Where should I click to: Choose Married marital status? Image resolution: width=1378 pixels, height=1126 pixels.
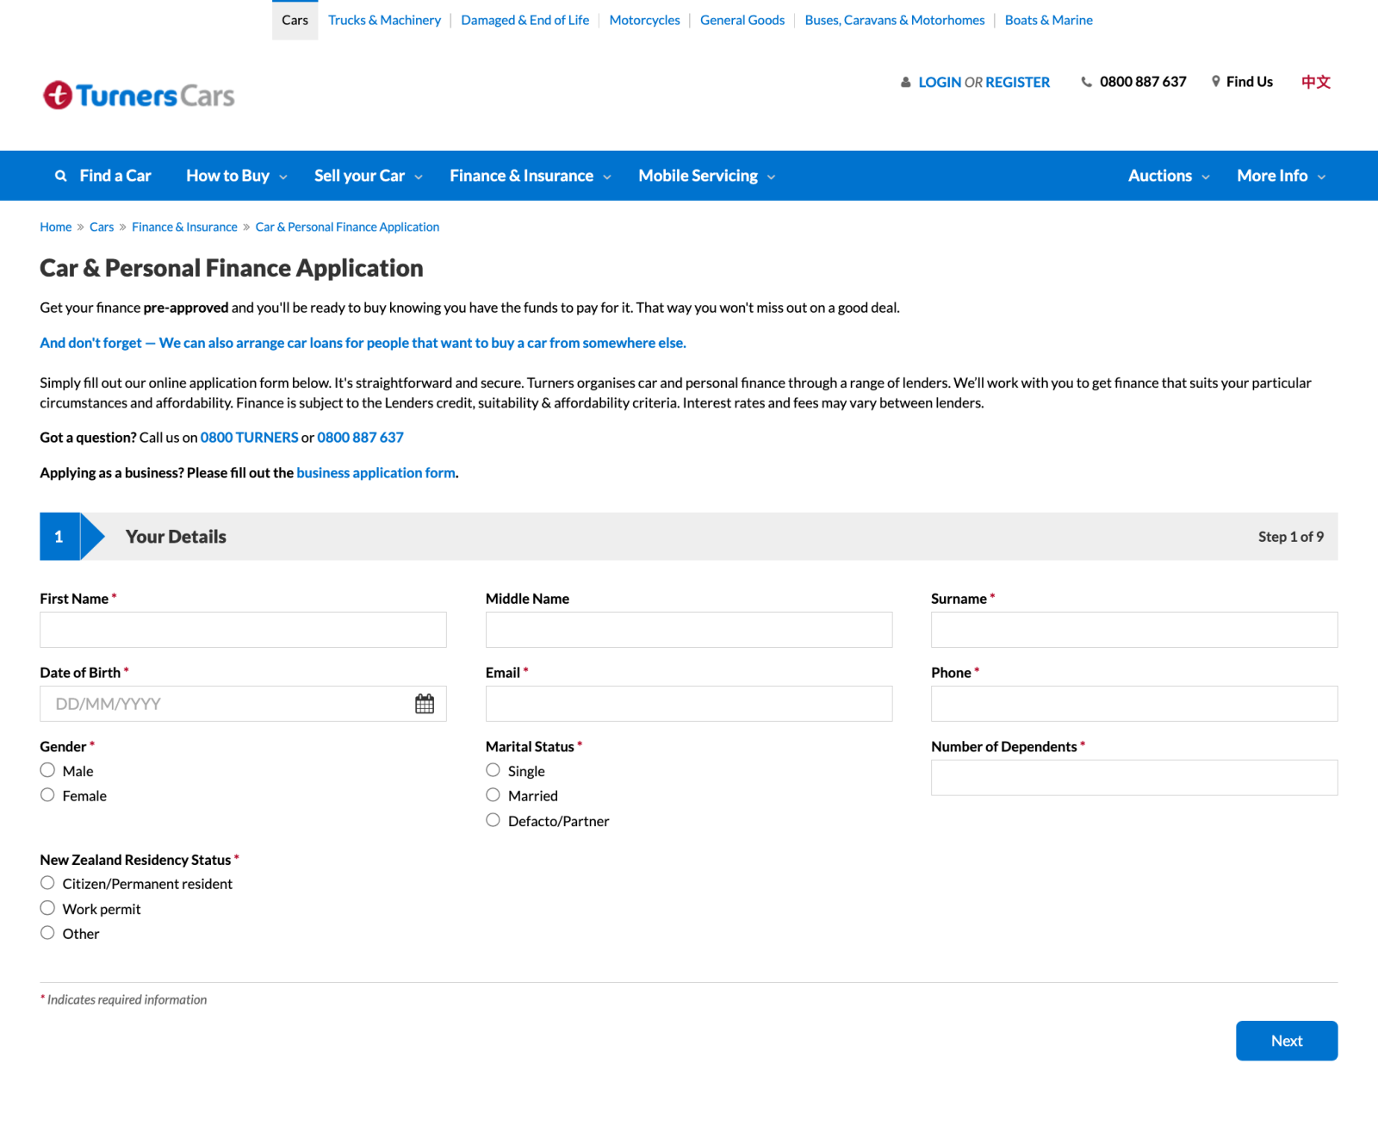coord(493,795)
